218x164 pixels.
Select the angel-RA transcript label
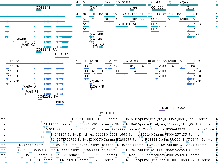(x=137, y=19)
